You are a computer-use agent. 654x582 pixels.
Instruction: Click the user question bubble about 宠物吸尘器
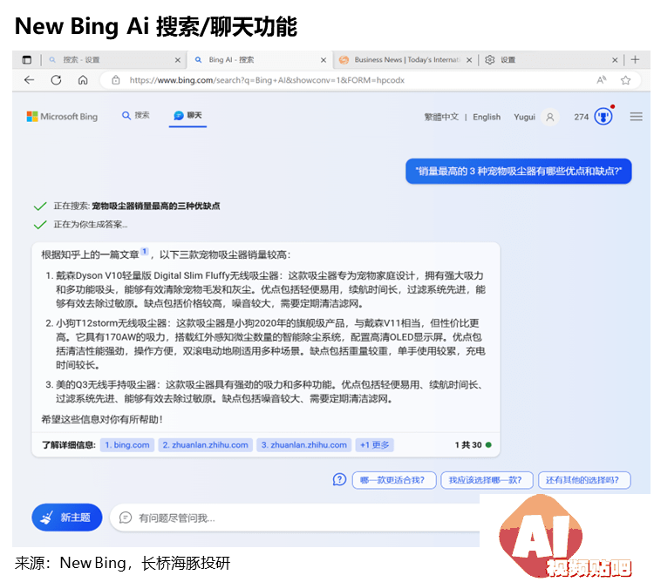[519, 172]
